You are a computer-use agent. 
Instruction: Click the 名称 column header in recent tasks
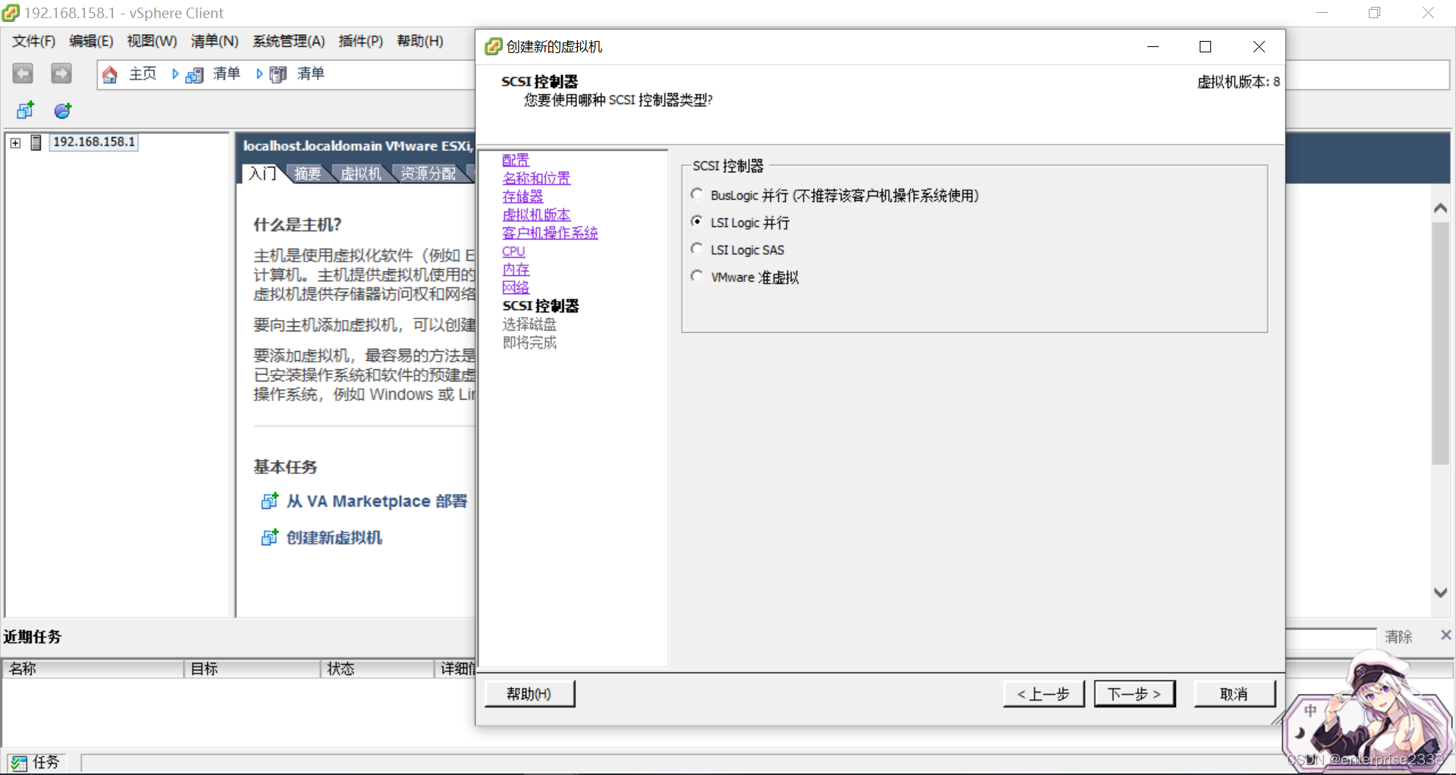point(93,669)
